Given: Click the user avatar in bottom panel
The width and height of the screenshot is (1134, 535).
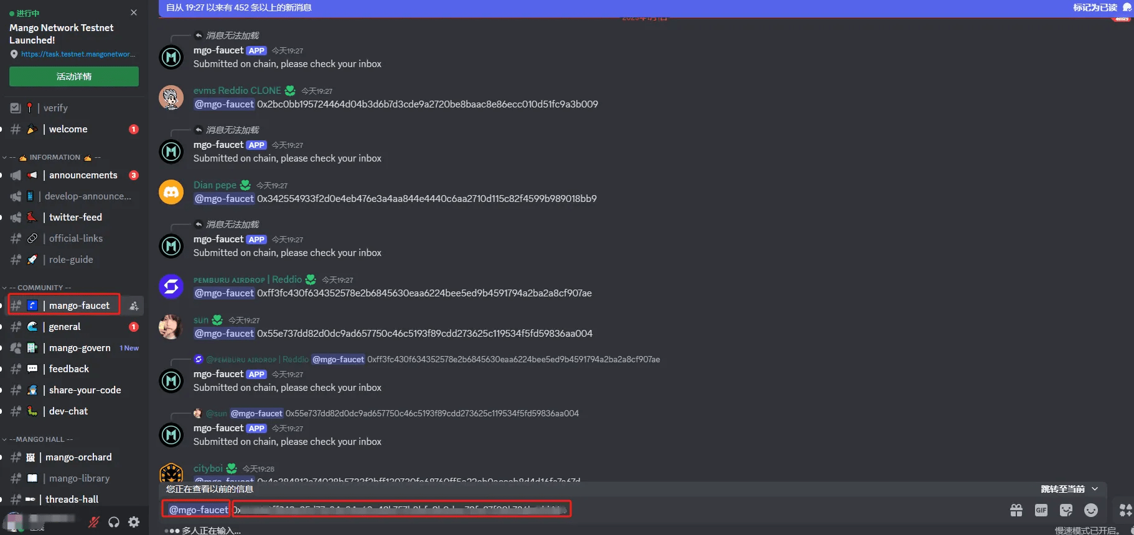Looking at the screenshot, I should click(x=14, y=521).
